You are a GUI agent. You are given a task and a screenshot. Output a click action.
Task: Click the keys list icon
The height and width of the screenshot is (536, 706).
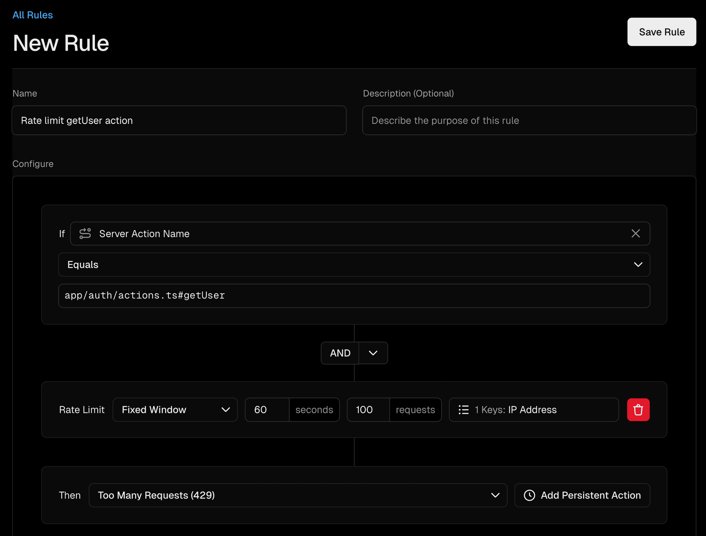(463, 410)
